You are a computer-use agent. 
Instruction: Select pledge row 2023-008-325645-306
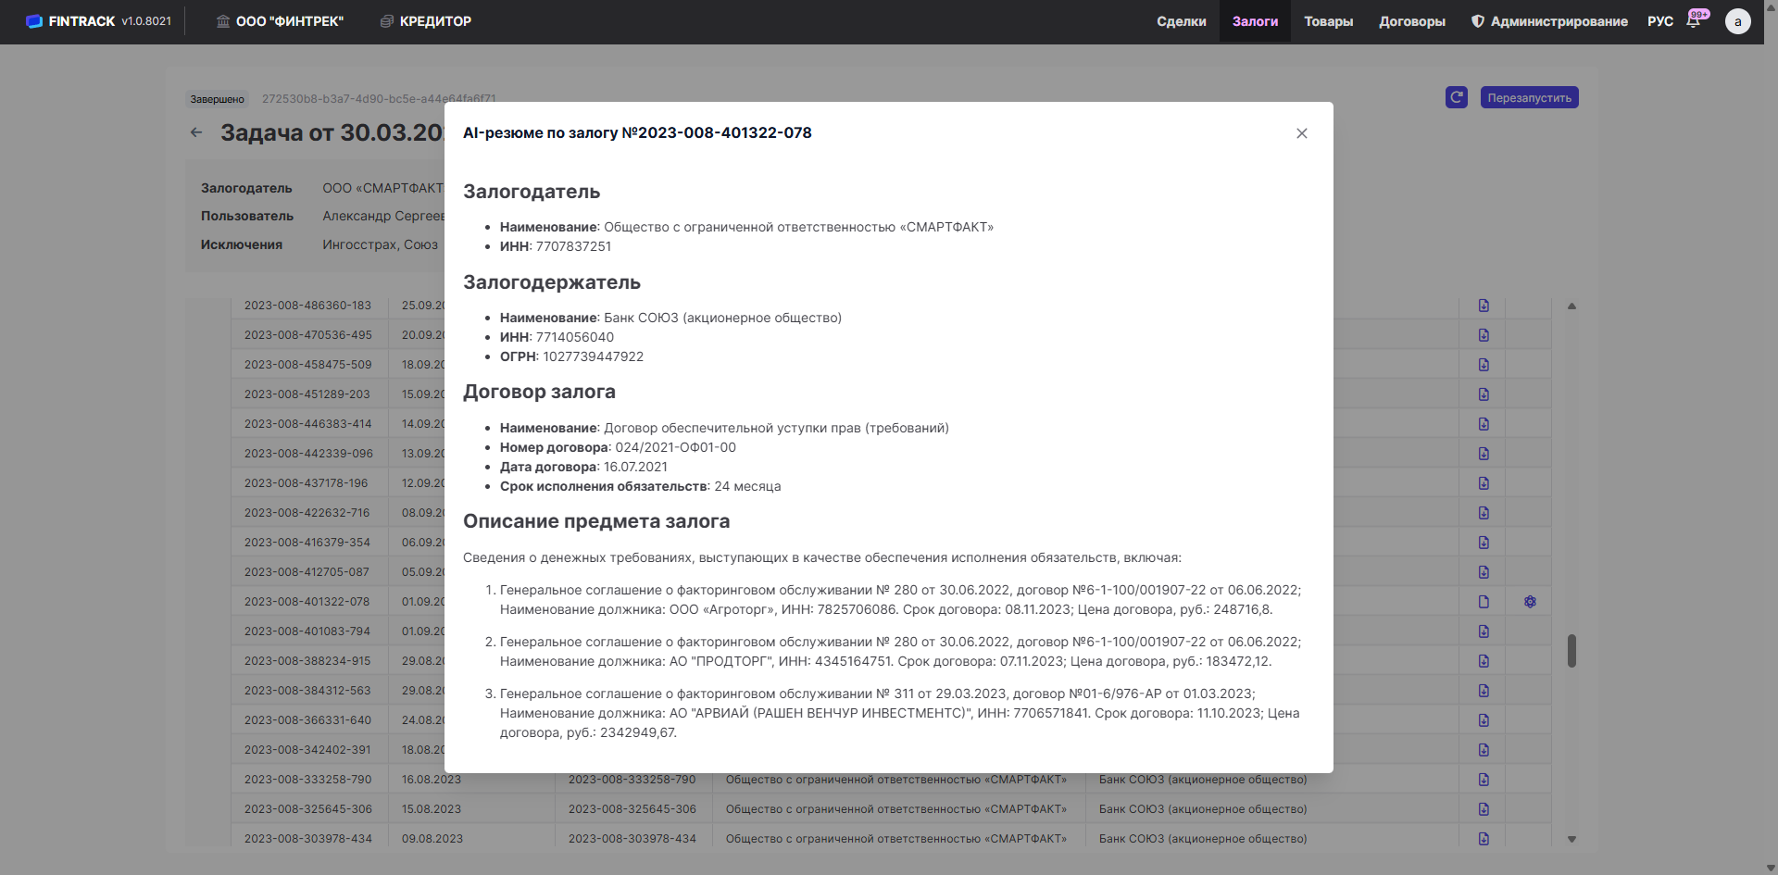coord(308,809)
